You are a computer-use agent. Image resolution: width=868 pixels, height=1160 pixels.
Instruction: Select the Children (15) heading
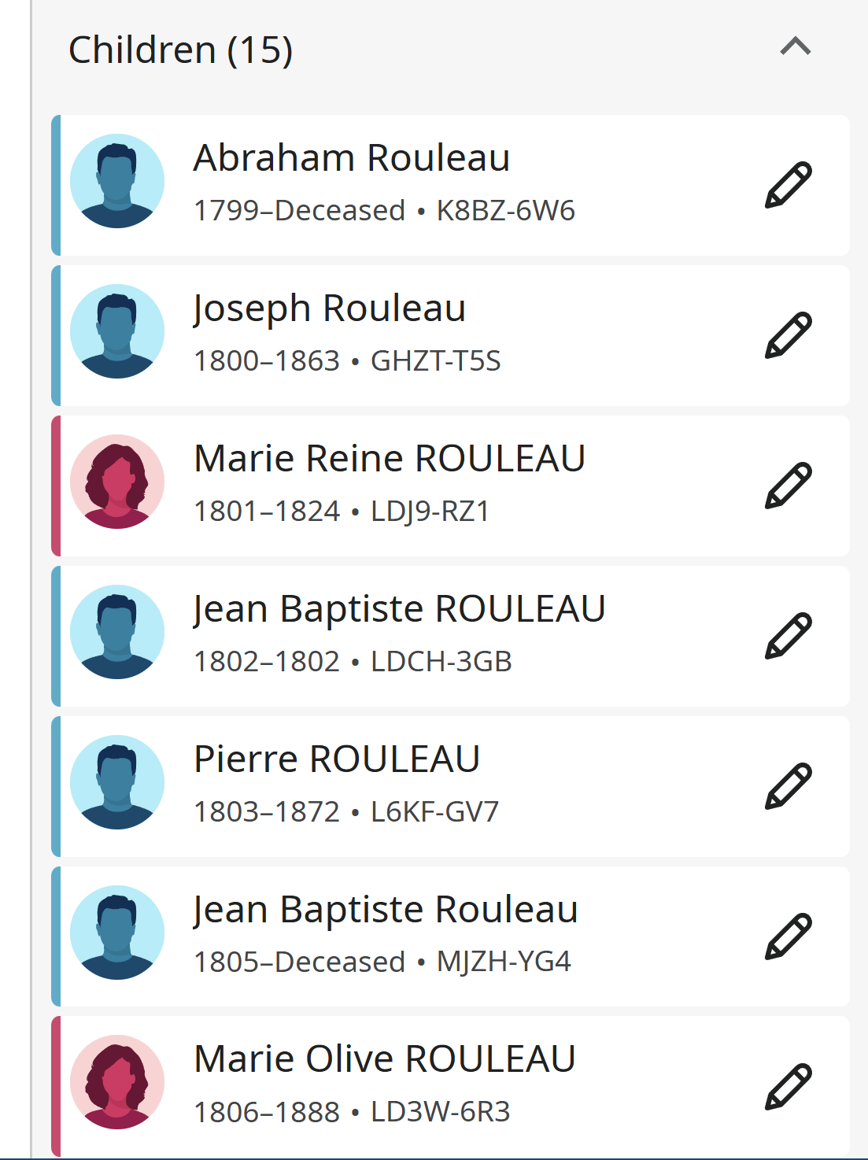[x=181, y=50]
